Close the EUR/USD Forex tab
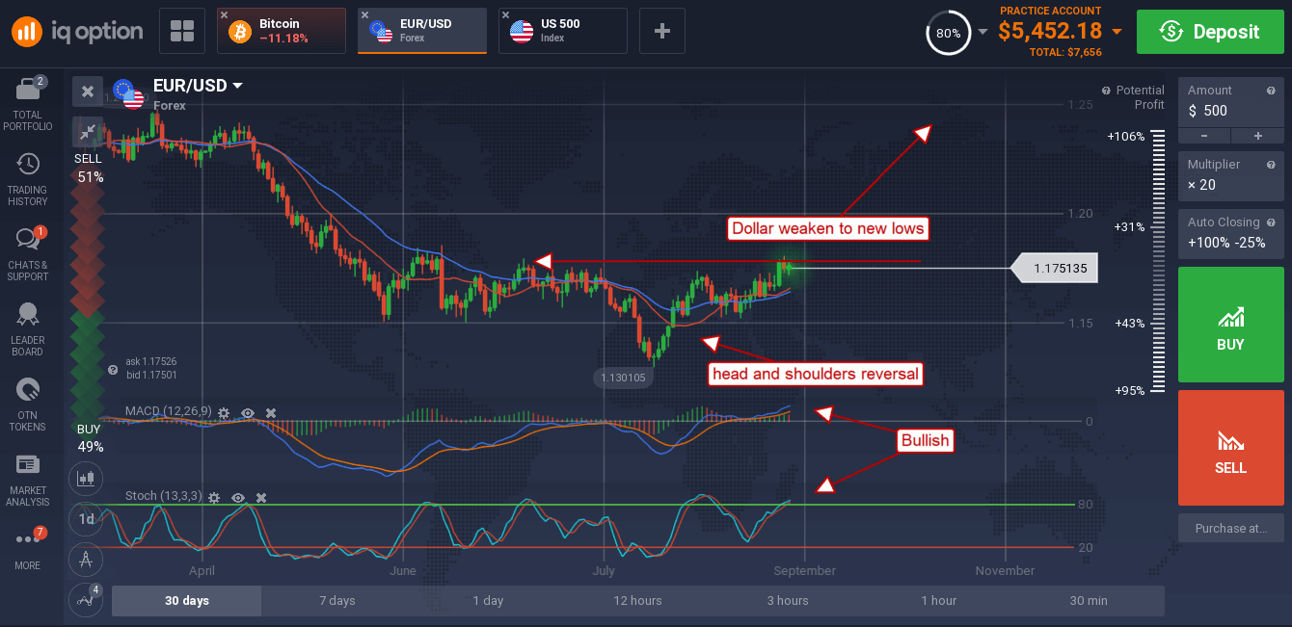Screen dimensions: 1292x627 [x=365, y=15]
